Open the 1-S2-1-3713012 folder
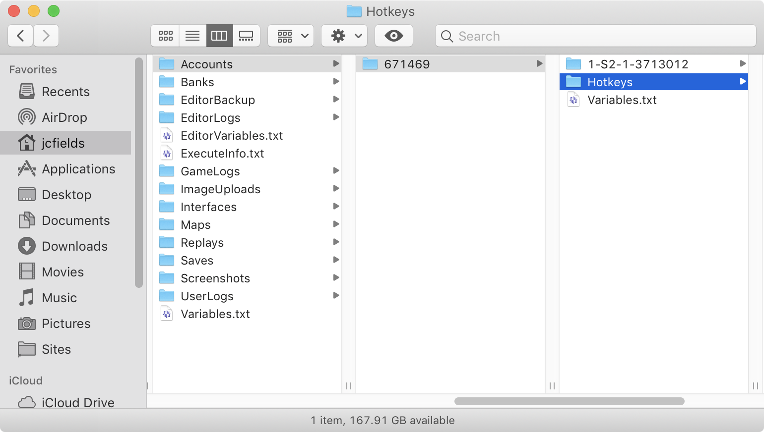Viewport: 764px width, 432px height. 637,64
